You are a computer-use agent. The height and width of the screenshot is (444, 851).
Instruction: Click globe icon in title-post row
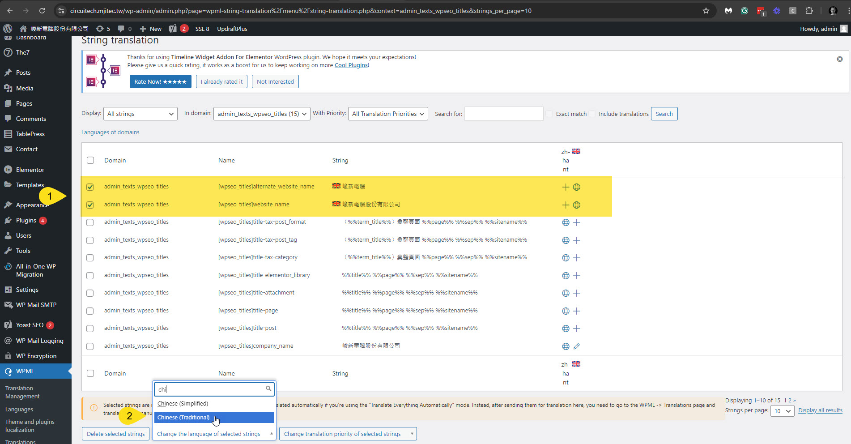tap(566, 329)
